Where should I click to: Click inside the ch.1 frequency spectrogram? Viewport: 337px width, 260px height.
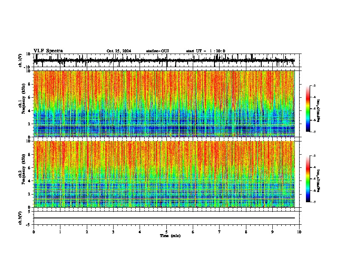tap(164, 104)
